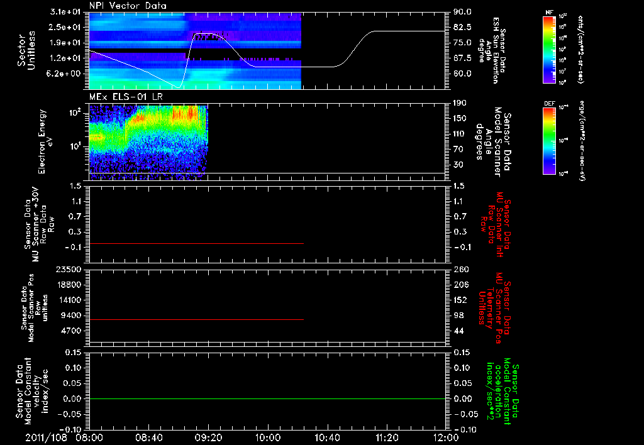Click the "190" scanner angle tick
This screenshot has width=644, height=445.
tap(460, 103)
